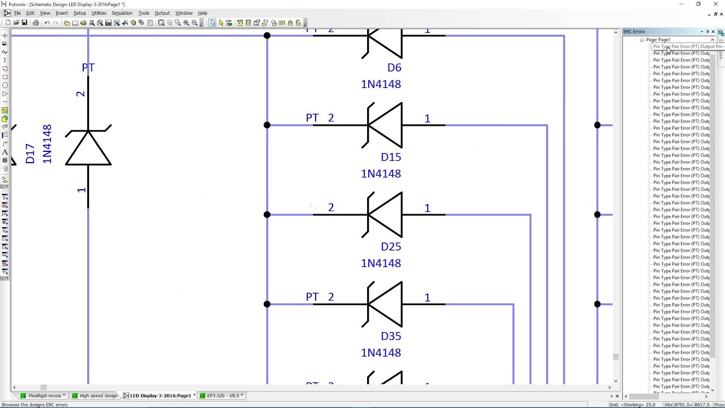The width and height of the screenshot is (725, 408).
Task: Select the second Pin Type Pair Error entry
Action: pyautogui.click(x=681, y=53)
